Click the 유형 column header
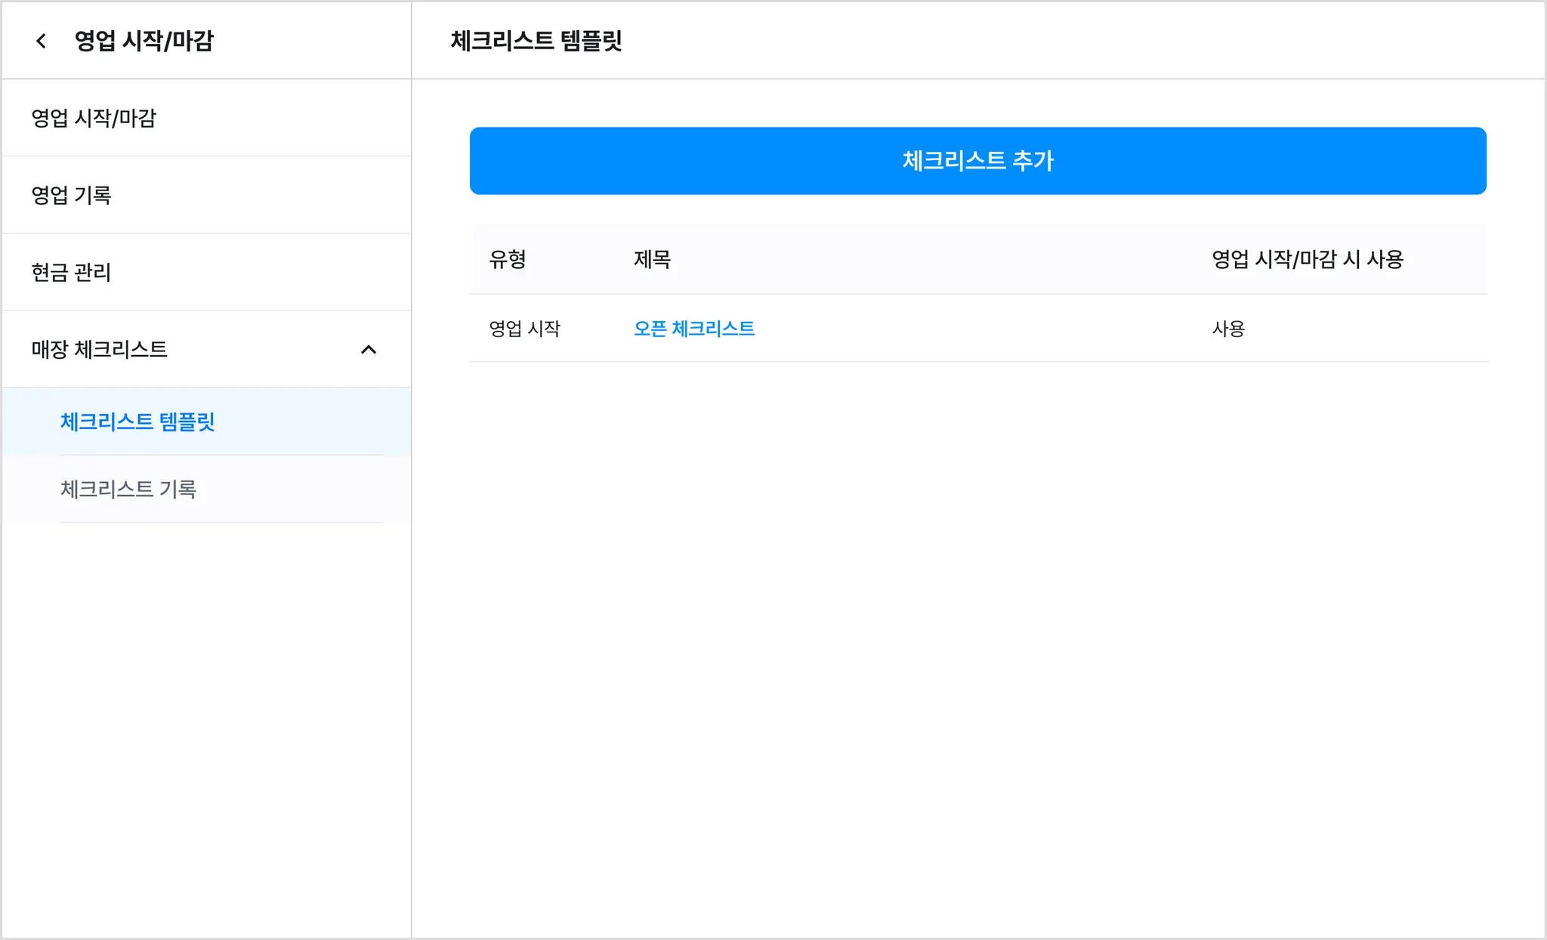This screenshot has height=940, width=1547. coord(508,260)
